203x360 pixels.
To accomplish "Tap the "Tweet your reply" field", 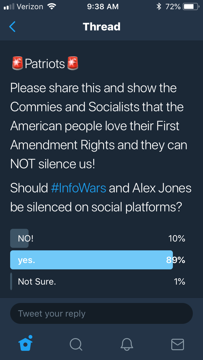I will (101, 314).
